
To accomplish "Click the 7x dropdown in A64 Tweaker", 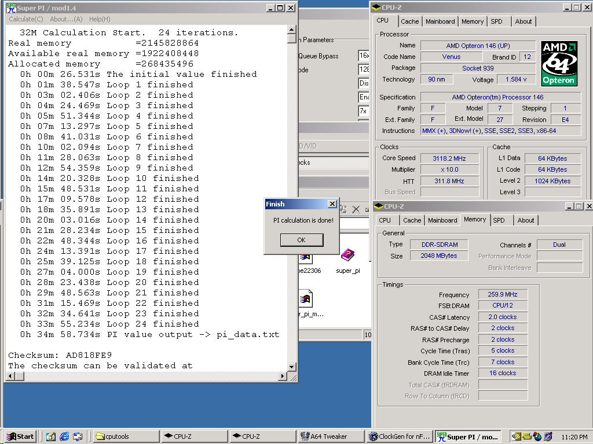I will (364, 111).
